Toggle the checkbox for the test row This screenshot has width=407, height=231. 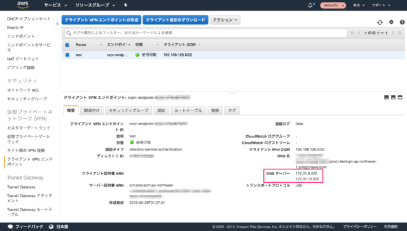click(x=67, y=55)
